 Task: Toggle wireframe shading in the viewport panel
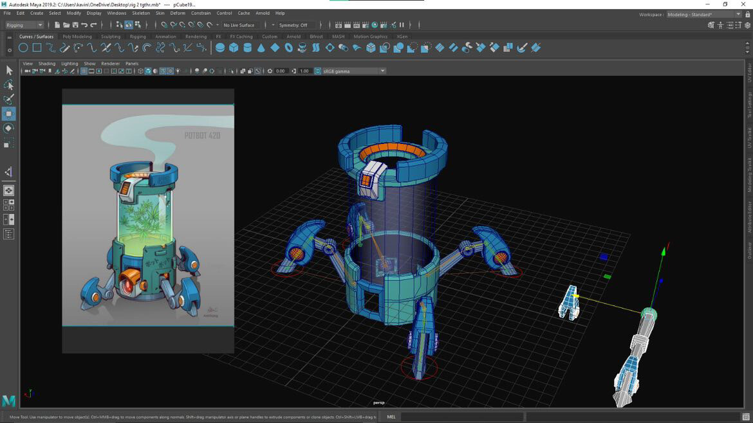[142, 71]
